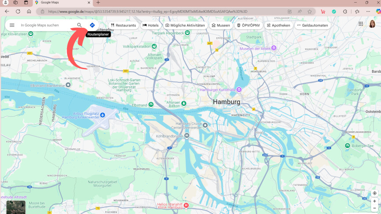The image size is (381, 214).
Task: Open the tab actions menu icon
Action: point(26,3)
